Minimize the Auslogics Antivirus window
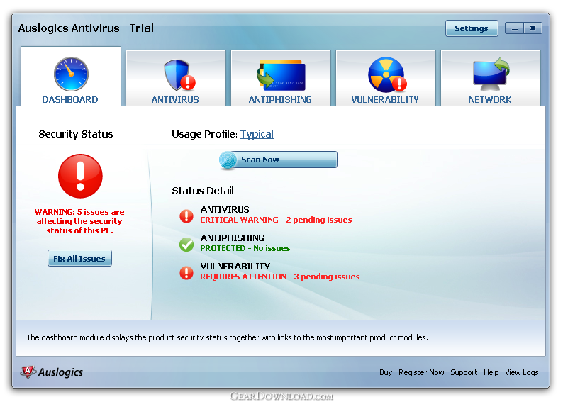Viewport: 563px width, 402px height. [x=514, y=28]
